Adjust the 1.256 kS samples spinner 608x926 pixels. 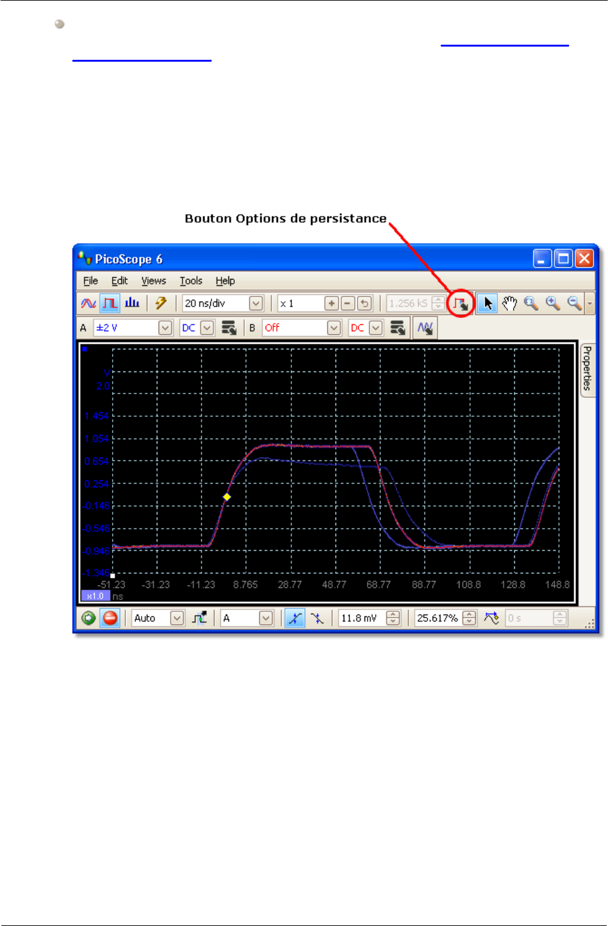[439, 303]
